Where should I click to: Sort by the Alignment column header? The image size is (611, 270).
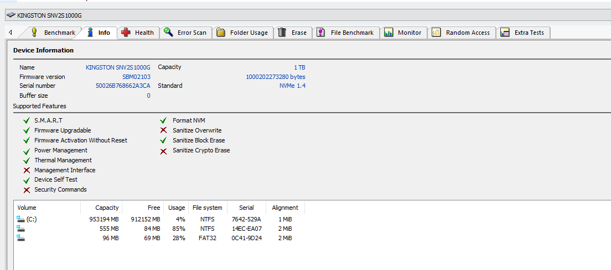[x=285, y=208]
